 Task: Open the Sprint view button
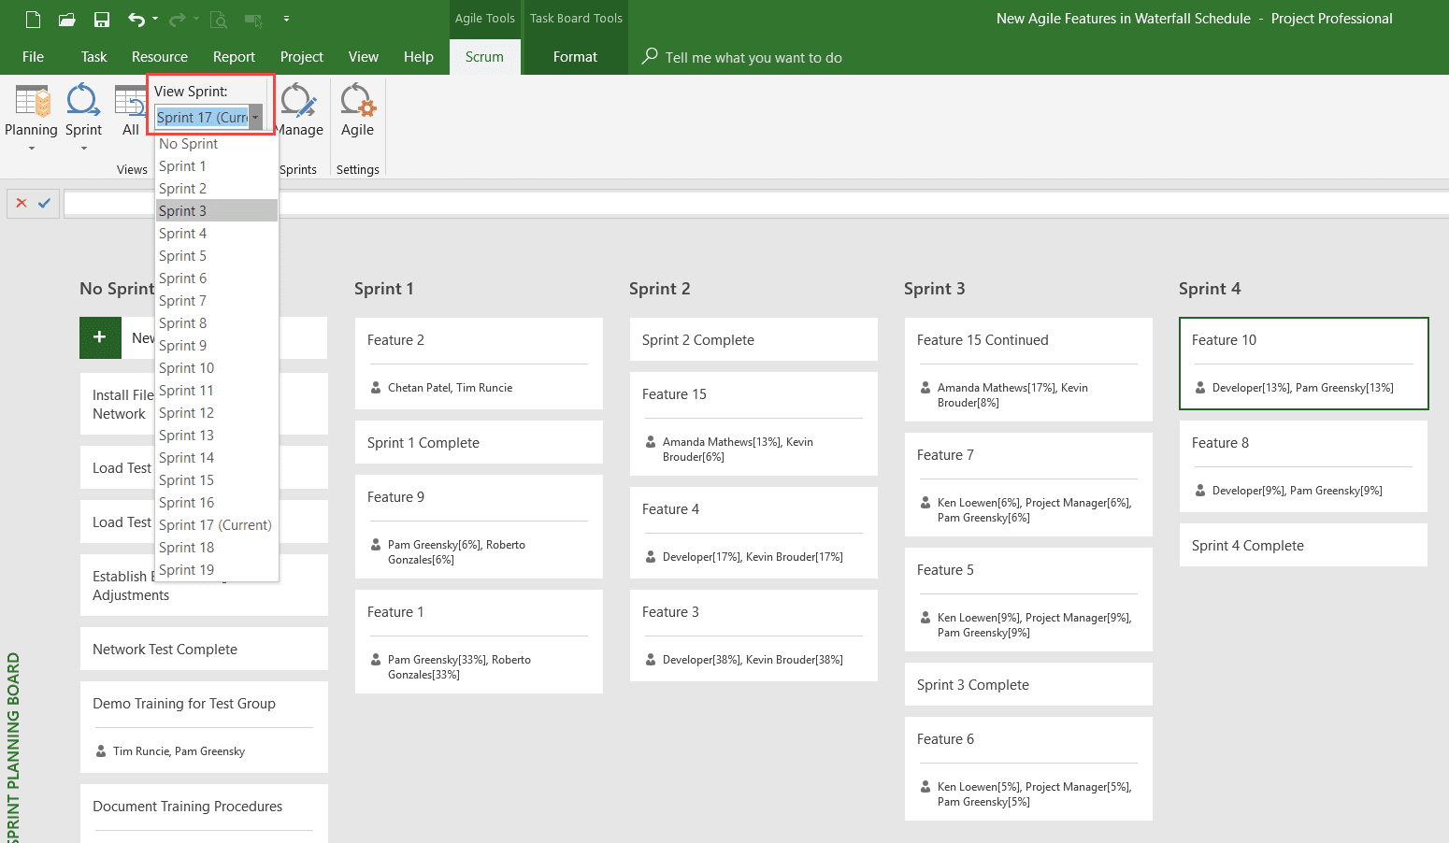coord(83,117)
